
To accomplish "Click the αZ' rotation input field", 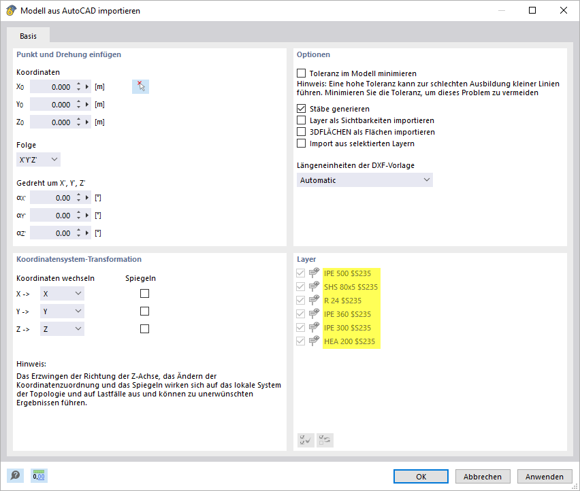I will click(52, 233).
